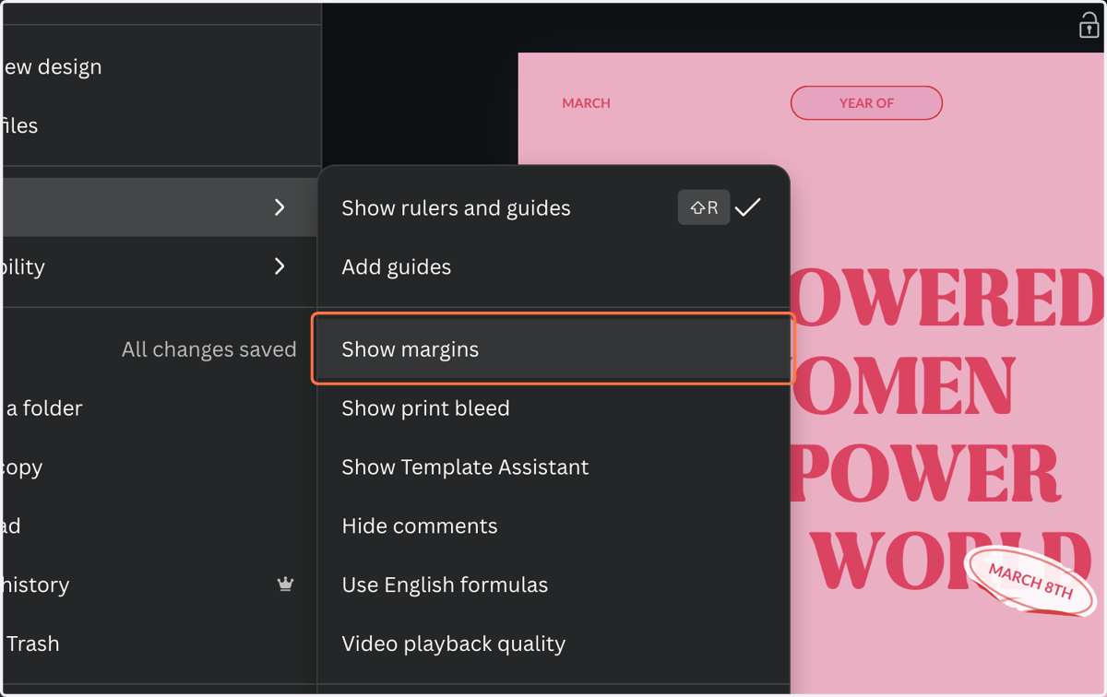Select the OMEN headline text on the poster
This screenshot has height=697, width=1107.
tap(903, 385)
